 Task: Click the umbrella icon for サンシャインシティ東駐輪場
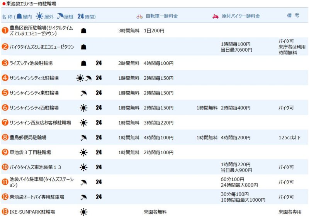pyautogui.click(x=83, y=93)
